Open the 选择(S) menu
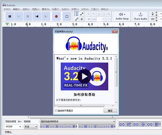This screenshot has width=162, height=135. coord(26,9)
